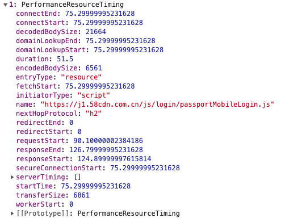Select the connectStart value 75.29999995231628
The height and width of the screenshot is (218, 302).
(x=108, y=23)
